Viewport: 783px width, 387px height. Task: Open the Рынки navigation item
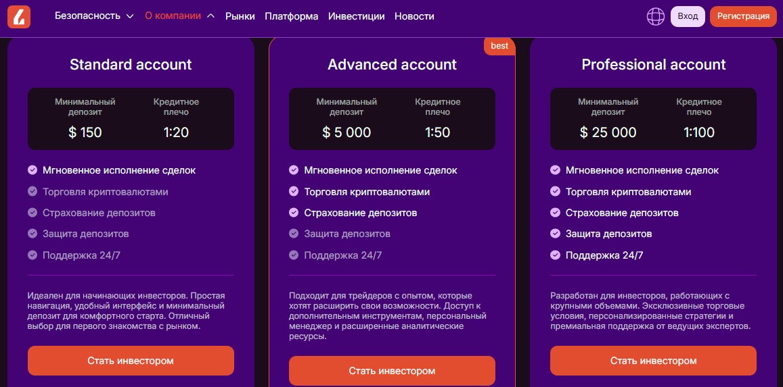[x=240, y=16]
